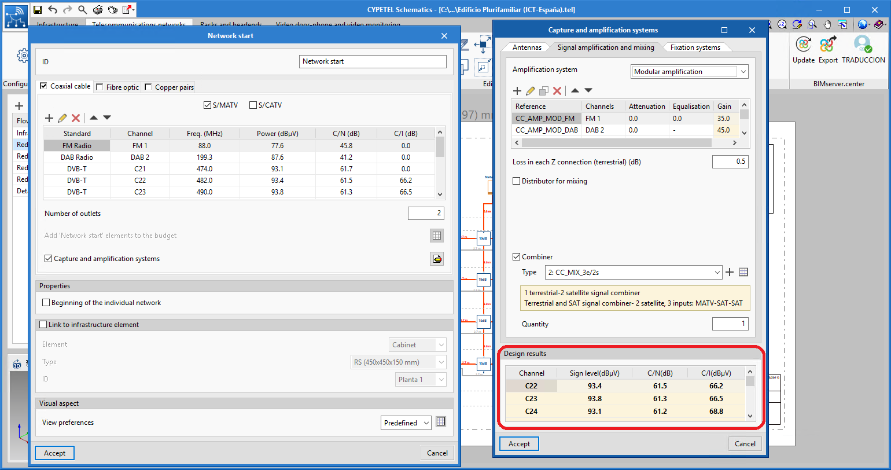The image size is (891, 470).
Task: Click the print icon in the quick toolbar
Action: click(98, 10)
